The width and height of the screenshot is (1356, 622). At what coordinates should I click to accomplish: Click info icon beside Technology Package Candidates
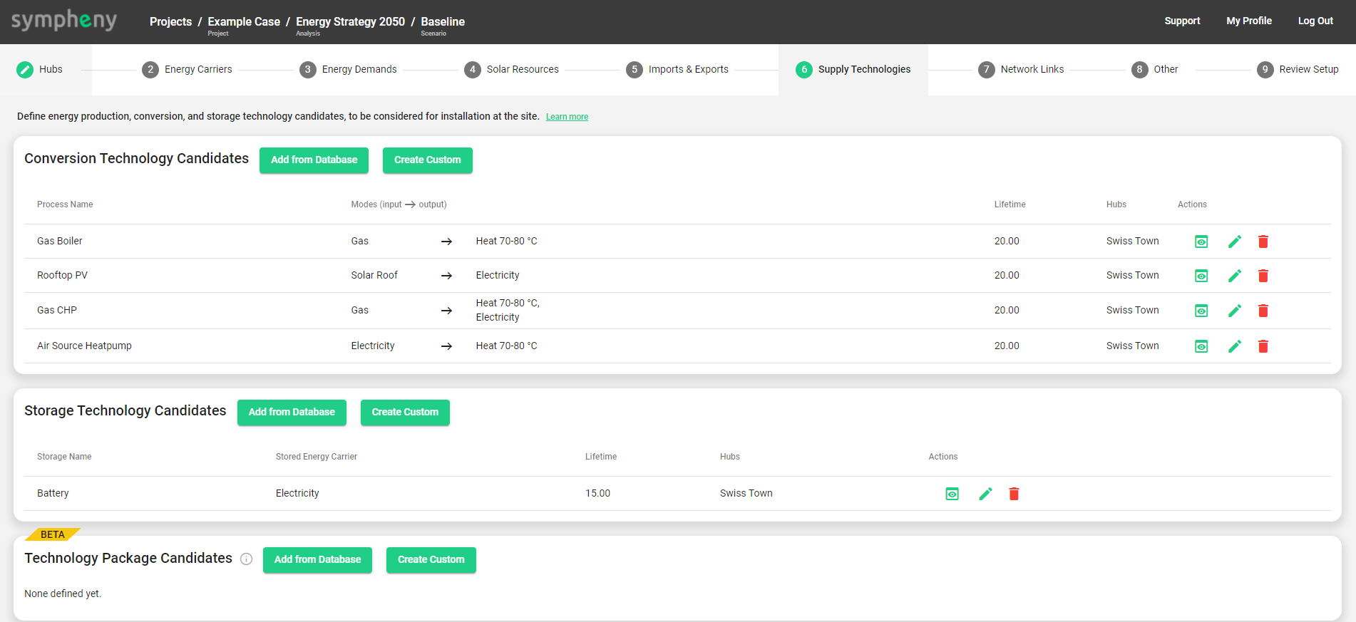coord(247,559)
